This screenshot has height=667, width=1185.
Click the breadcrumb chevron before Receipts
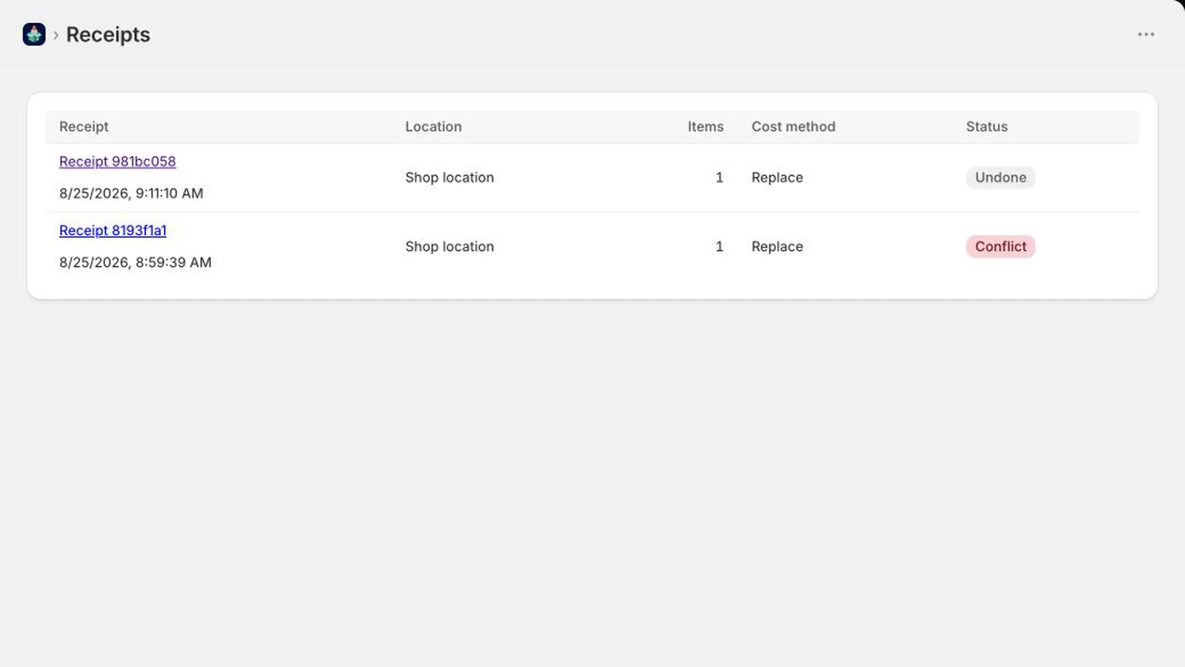[56, 35]
